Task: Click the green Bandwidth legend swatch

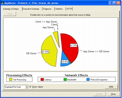Action: [65, 79]
